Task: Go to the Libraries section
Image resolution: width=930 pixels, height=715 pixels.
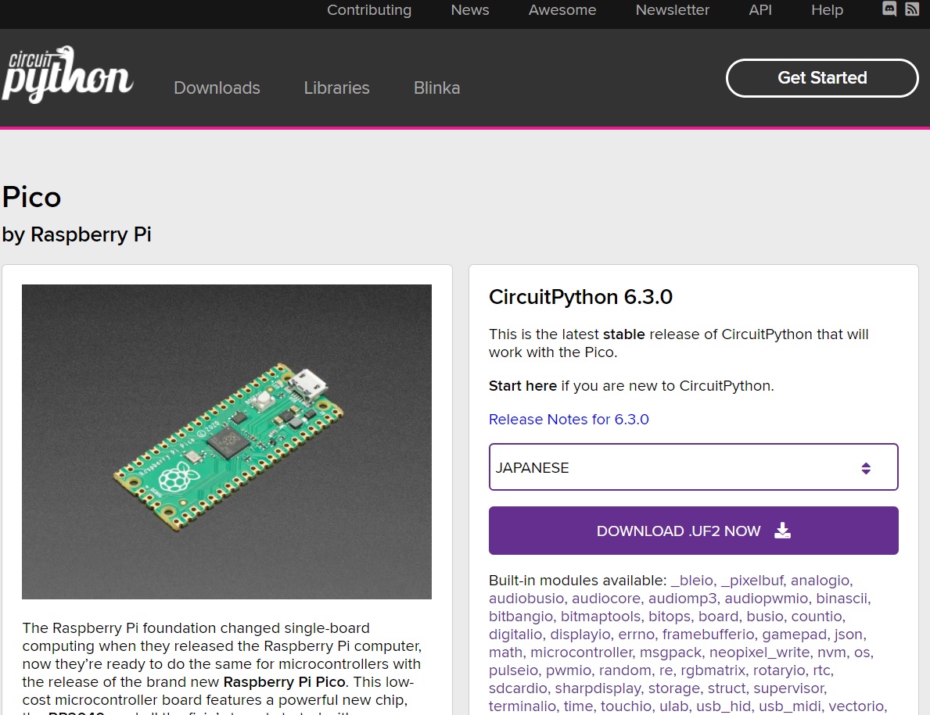Action: tap(336, 88)
